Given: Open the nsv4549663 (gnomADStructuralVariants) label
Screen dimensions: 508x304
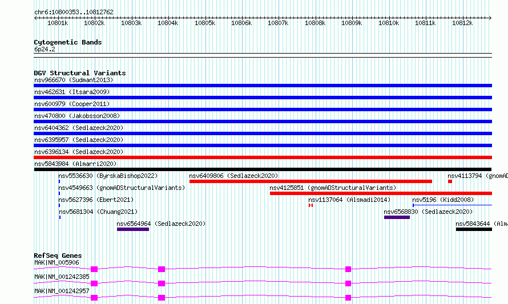Looking at the screenshot, I should click(x=122, y=188).
